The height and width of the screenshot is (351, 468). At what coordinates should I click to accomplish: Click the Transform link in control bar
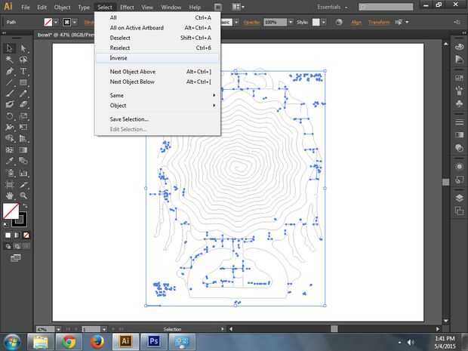pyautogui.click(x=379, y=22)
